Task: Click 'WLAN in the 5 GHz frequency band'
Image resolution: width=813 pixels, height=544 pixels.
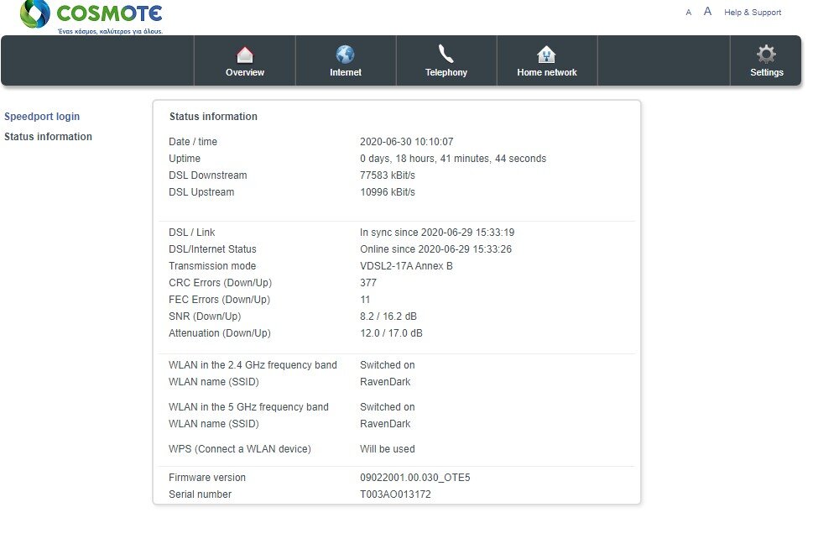Action: (x=248, y=407)
